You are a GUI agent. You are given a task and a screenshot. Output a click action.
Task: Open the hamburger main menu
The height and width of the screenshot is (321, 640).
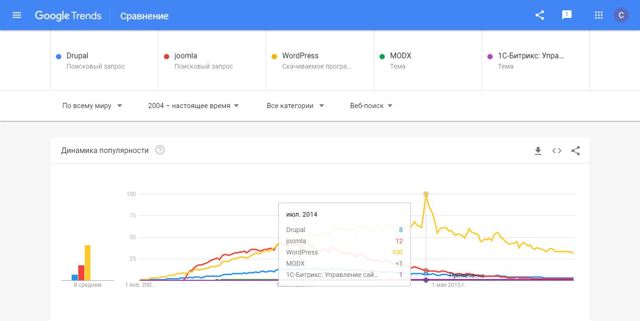[17, 15]
